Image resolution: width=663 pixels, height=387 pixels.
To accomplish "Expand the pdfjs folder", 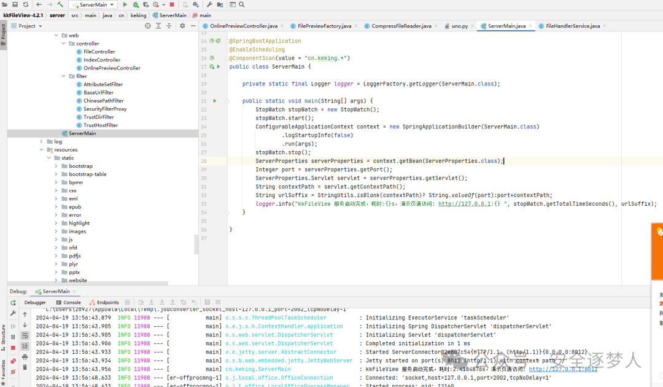I will pos(56,256).
